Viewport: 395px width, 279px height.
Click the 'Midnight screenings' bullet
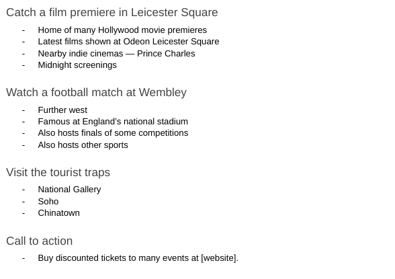click(77, 65)
